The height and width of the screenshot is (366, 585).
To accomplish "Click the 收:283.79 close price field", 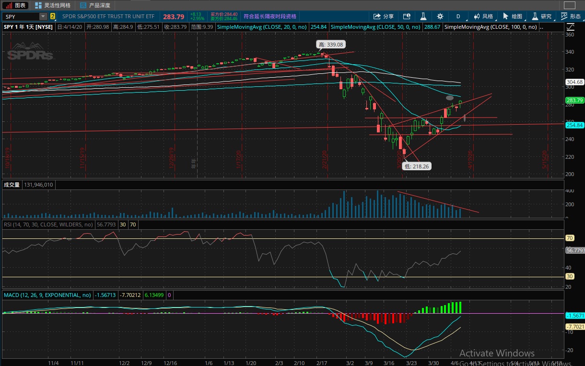I will tap(175, 27).
